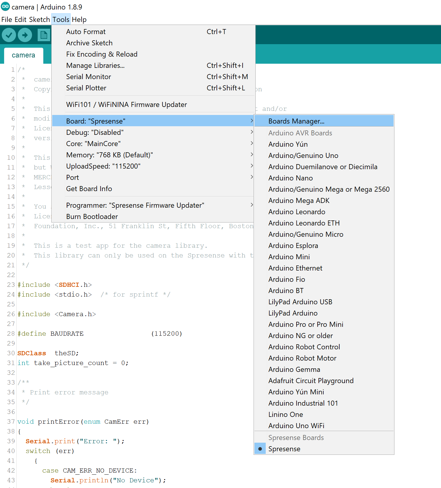The width and height of the screenshot is (441, 488).
Task: Select the Spresense board radio option
Action: coord(324,449)
